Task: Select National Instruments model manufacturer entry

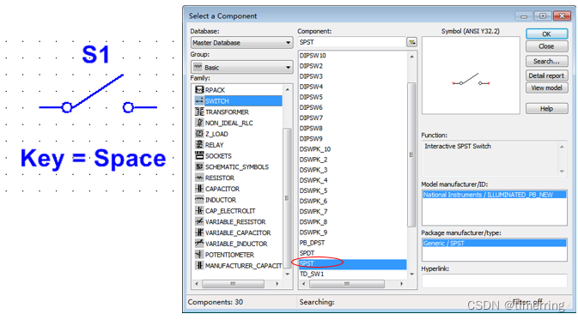Action: 495,195
